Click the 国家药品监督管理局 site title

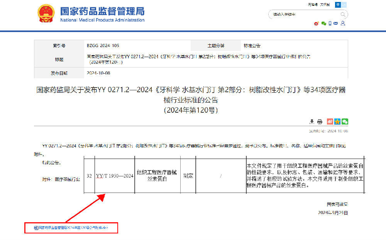click(x=102, y=11)
